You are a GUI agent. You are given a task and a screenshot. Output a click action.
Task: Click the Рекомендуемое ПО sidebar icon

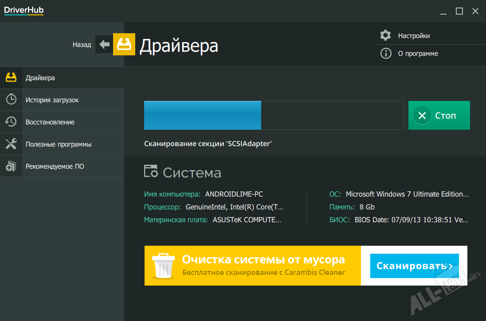coord(11,166)
